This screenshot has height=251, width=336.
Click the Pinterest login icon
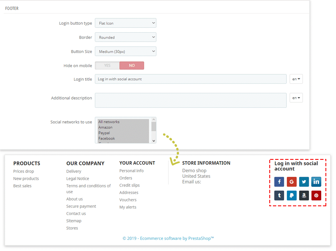click(316, 195)
